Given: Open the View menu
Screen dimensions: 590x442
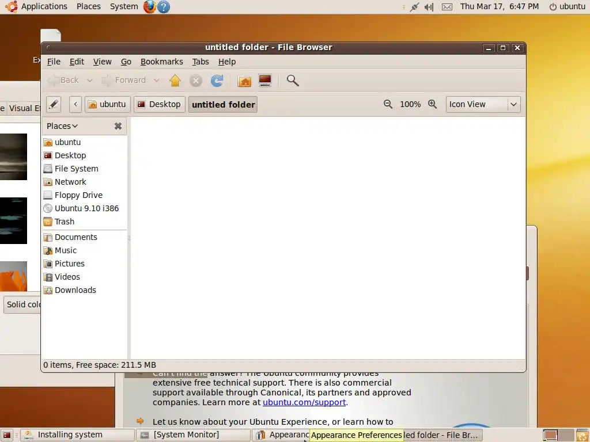Looking at the screenshot, I should 103,62.
